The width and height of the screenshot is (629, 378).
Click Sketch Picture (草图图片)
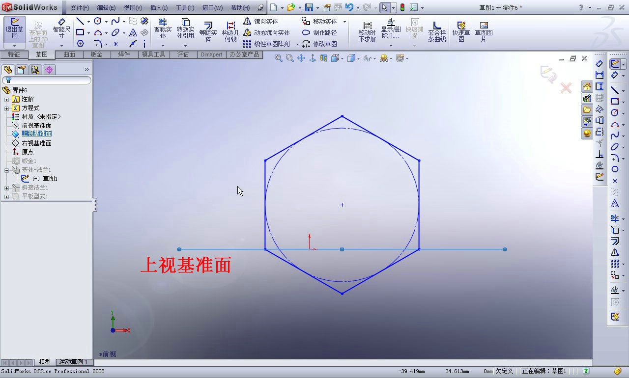484,31
